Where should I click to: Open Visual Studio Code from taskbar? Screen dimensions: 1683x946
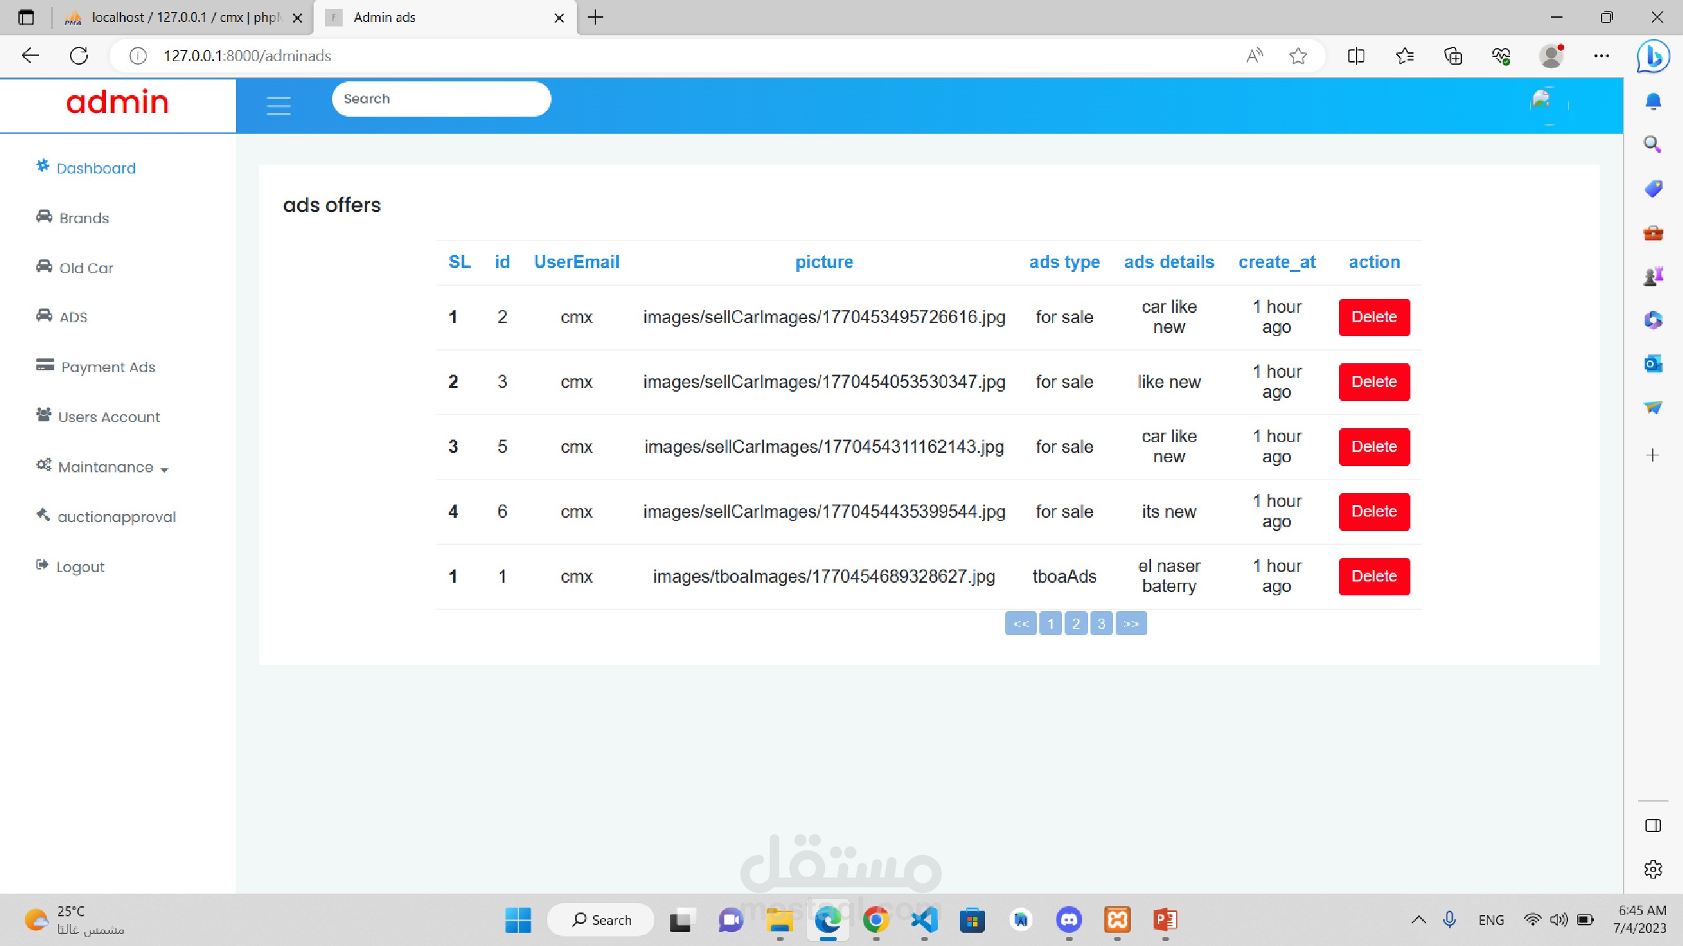point(924,920)
